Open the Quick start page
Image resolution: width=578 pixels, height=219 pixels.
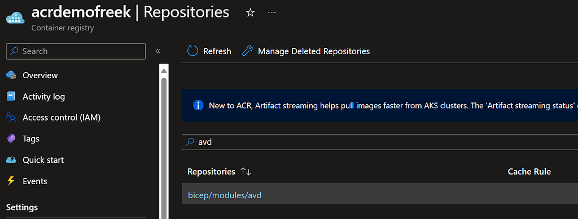(43, 160)
